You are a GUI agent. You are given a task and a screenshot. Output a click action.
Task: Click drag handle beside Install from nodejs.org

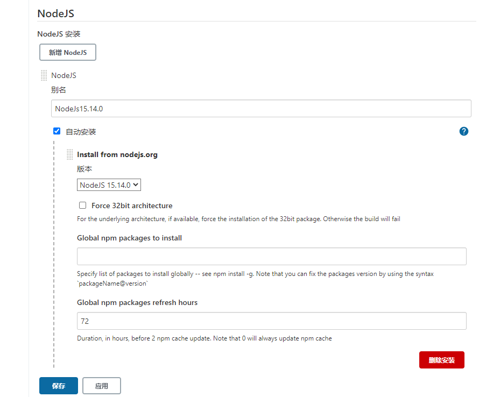[x=70, y=154]
